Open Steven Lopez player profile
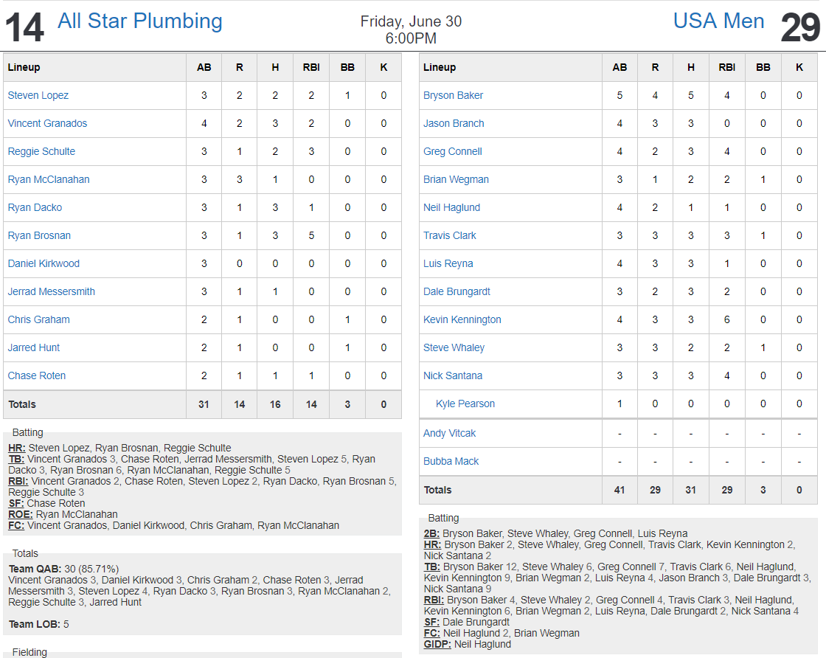This screenshot has width=826, height=658. pyautogui.click(x=38, y=95)
